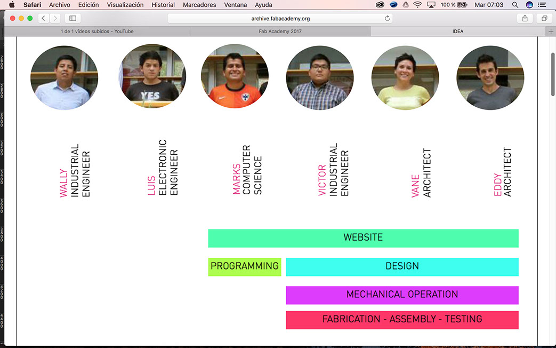556x348 pixels.
Task: Click Marks' orange-shirt profile photo
Action: pyautogui.click(x=235, y=76)
